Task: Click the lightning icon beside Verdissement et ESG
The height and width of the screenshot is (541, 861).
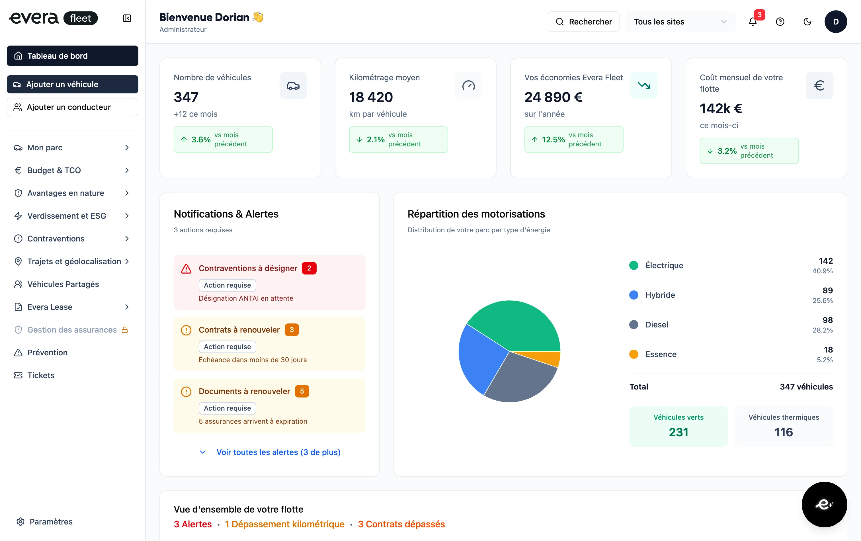Action: coord(18,216)
